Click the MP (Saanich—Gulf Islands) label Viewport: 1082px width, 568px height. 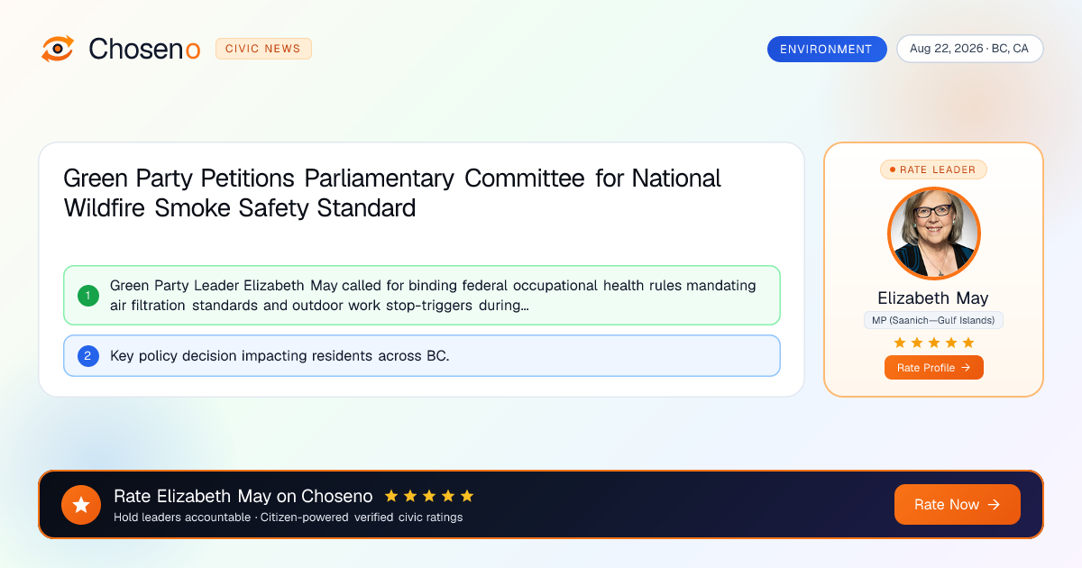point(933,320)
